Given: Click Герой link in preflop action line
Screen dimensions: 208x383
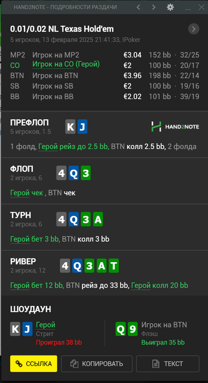Looking at the screenshot, I should 48,147.
